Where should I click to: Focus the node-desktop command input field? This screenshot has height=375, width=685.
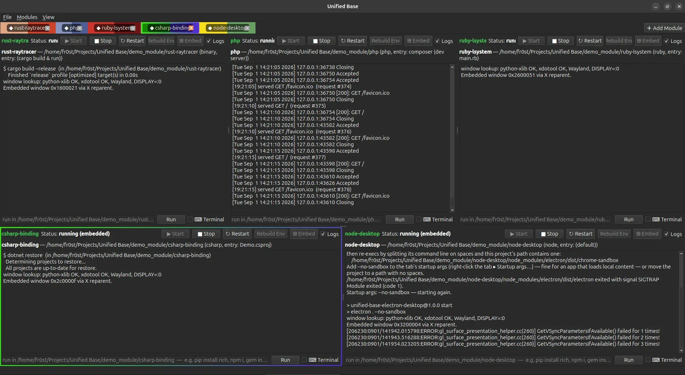(479, 360)
